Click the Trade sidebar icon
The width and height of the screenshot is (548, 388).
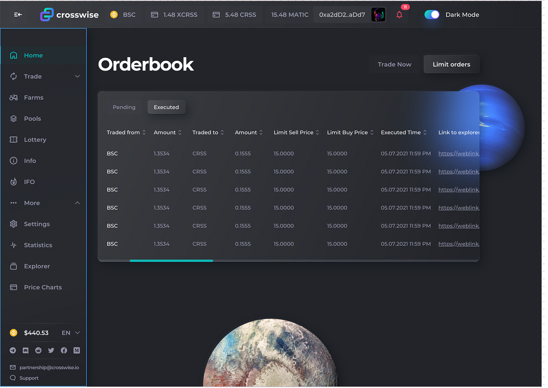click(14, 76)
